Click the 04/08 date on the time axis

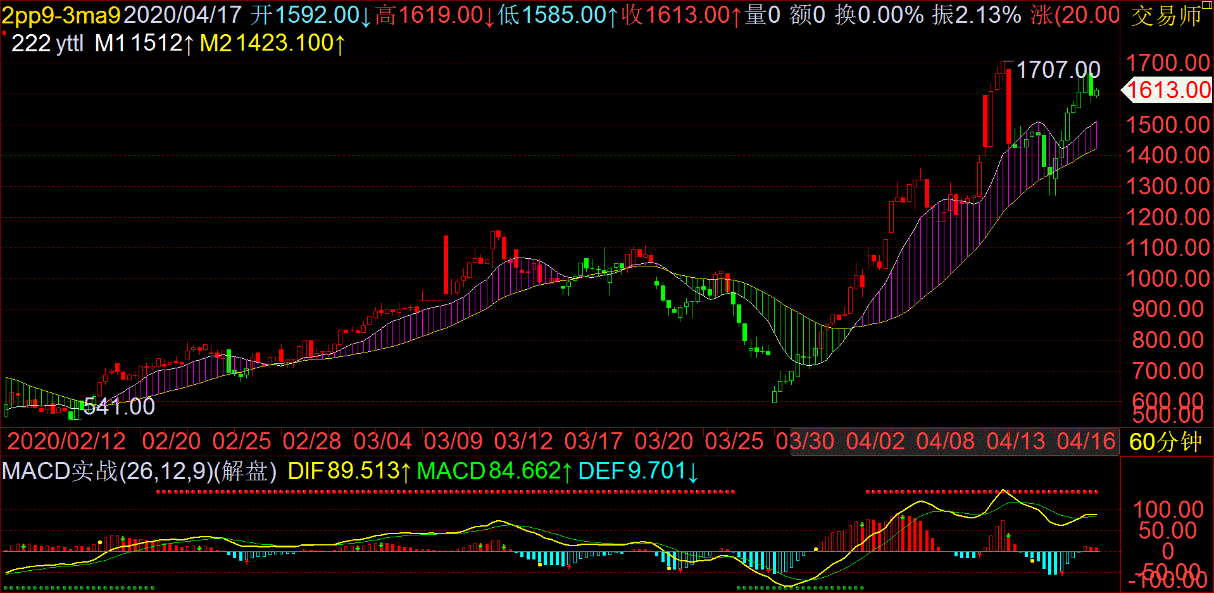point(946,441)
